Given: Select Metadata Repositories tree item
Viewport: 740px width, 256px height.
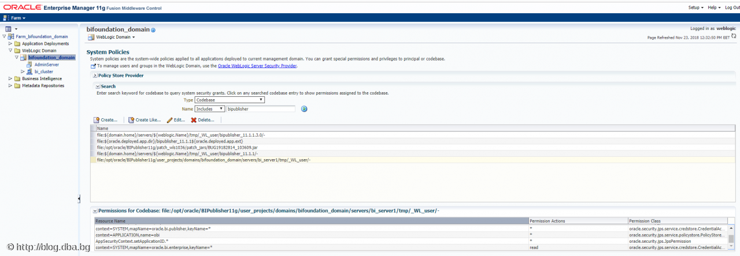Looking at the screenshot, I should [43, 85].
